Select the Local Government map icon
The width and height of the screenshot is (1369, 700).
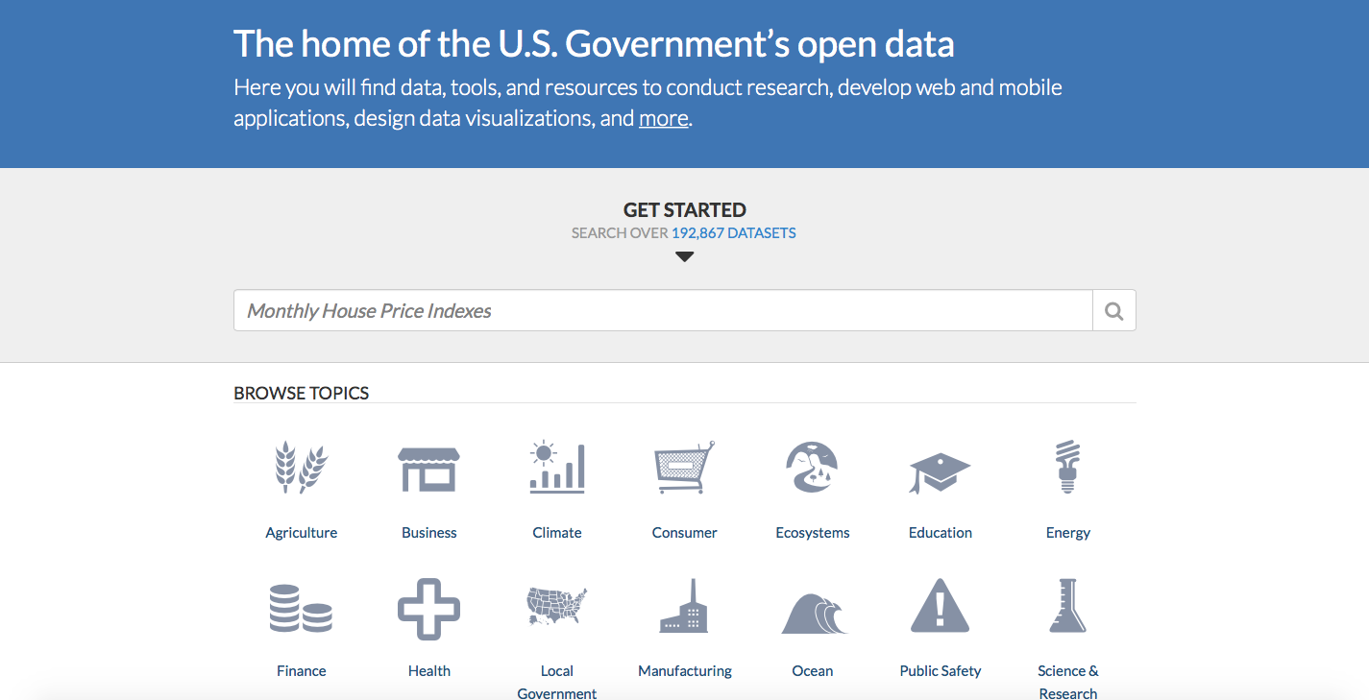coord(556,607)
